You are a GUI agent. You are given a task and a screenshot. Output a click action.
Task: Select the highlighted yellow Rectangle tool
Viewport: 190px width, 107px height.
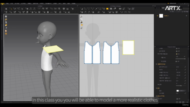click(107, 9)
